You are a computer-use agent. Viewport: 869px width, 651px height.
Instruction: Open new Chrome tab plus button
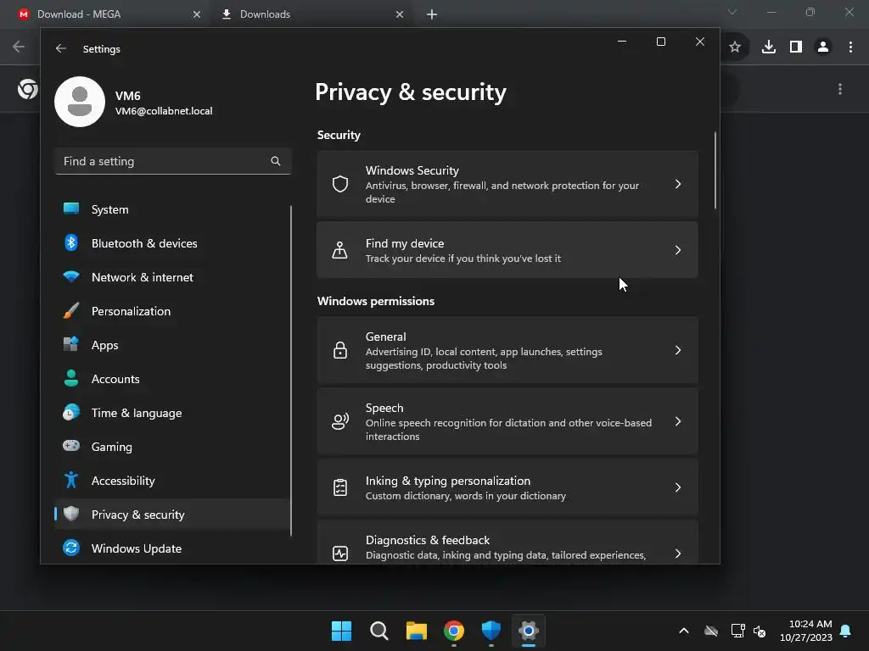(x=432, y=14)
